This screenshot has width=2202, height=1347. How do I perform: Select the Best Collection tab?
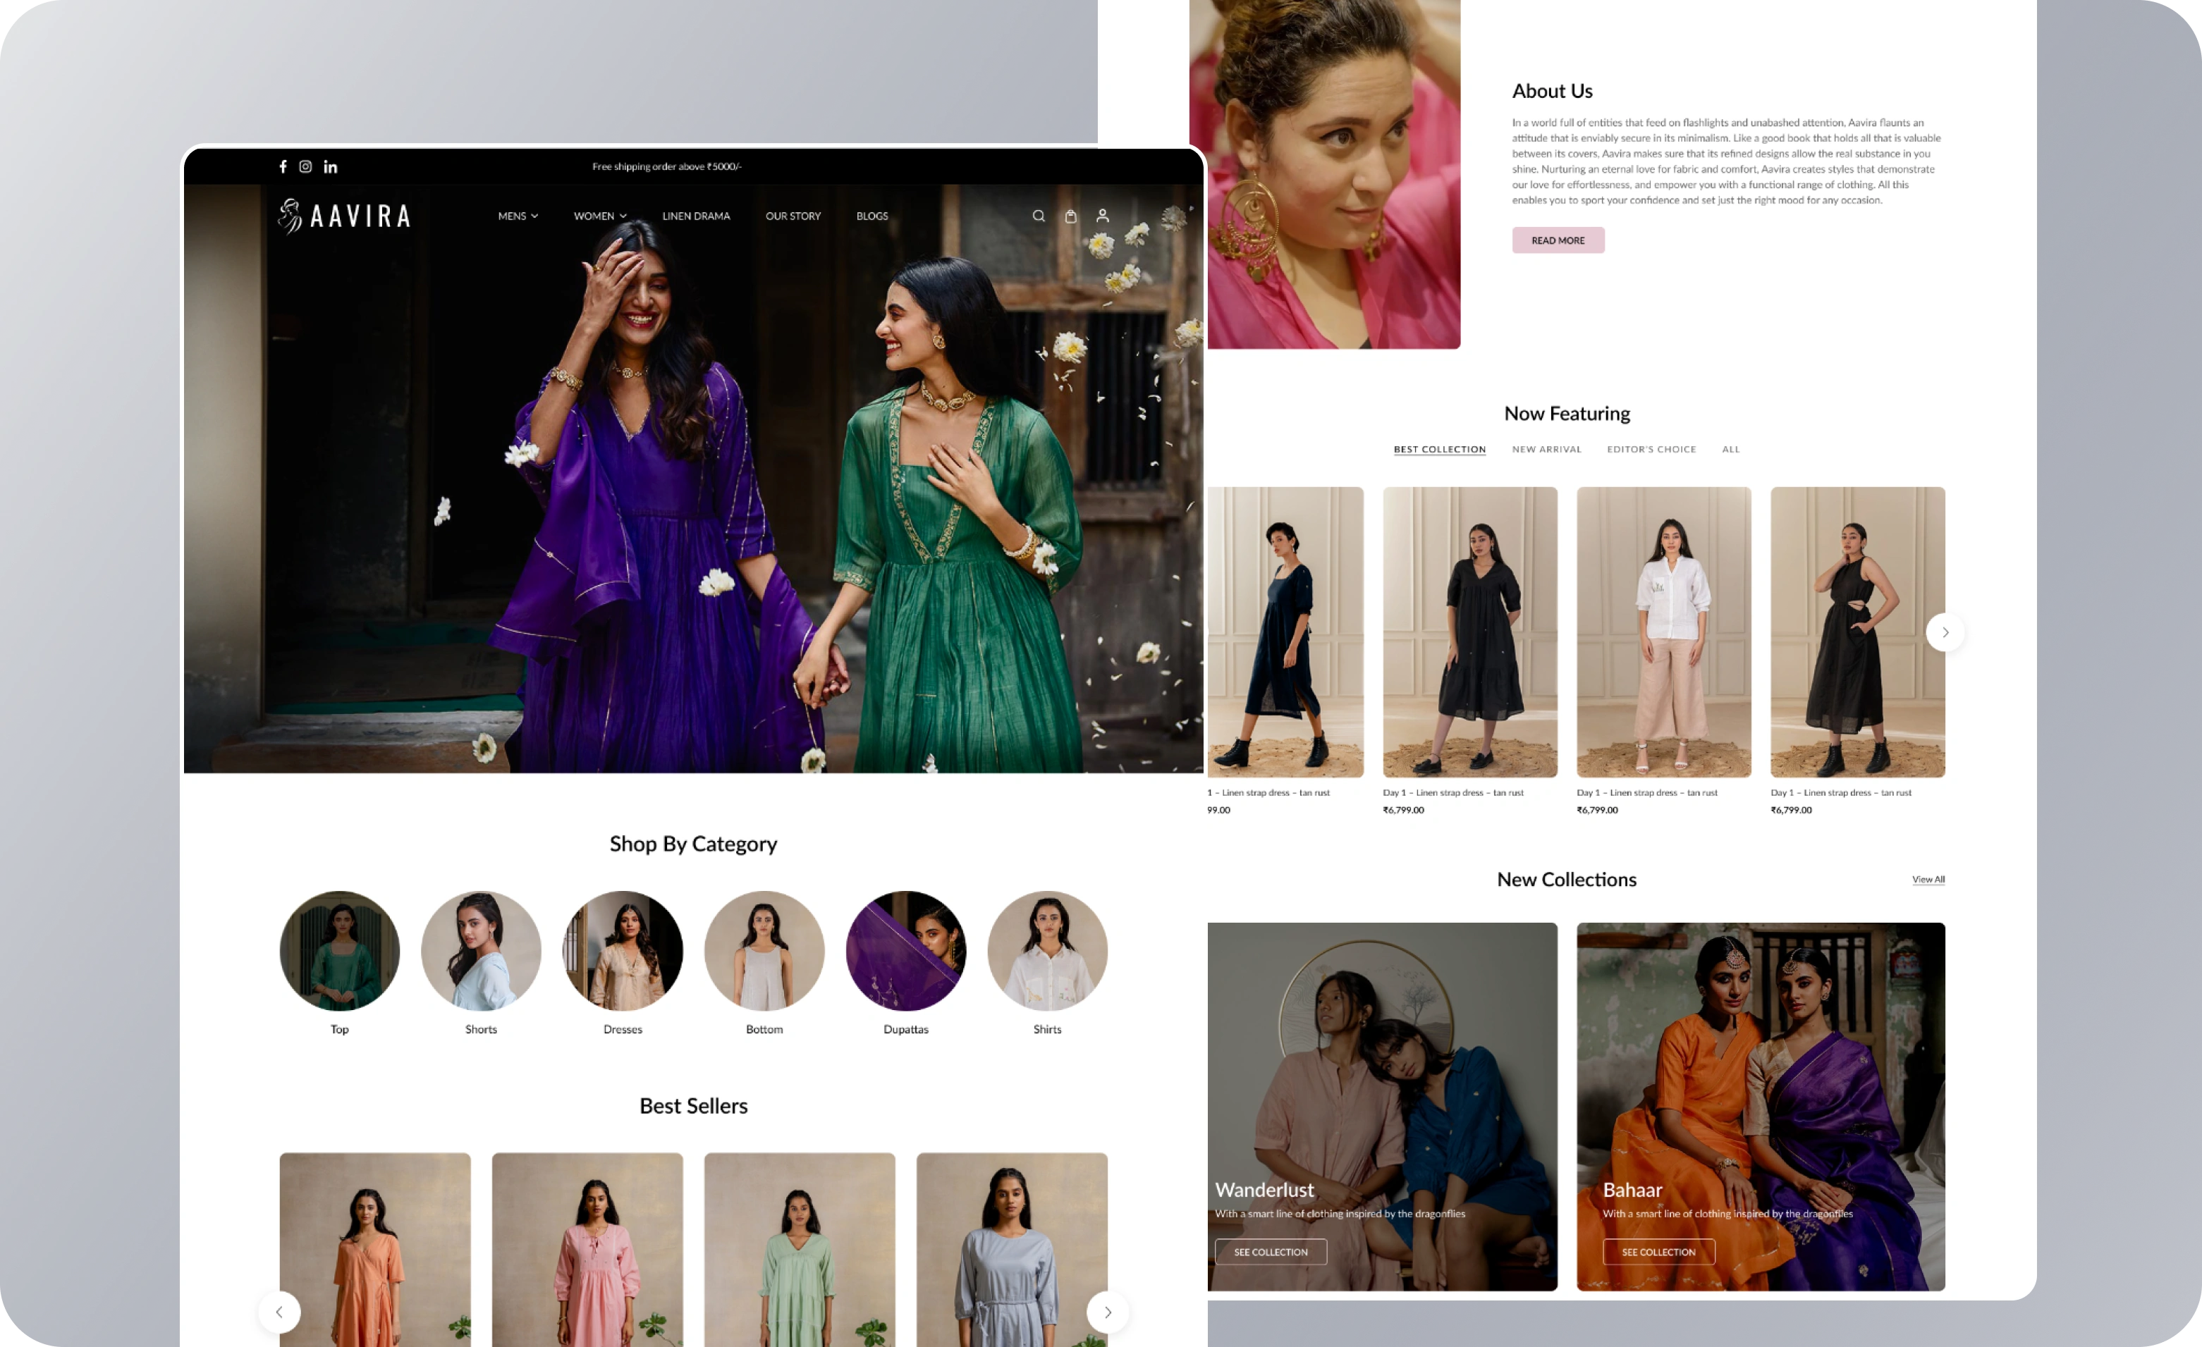[1440, 449]
